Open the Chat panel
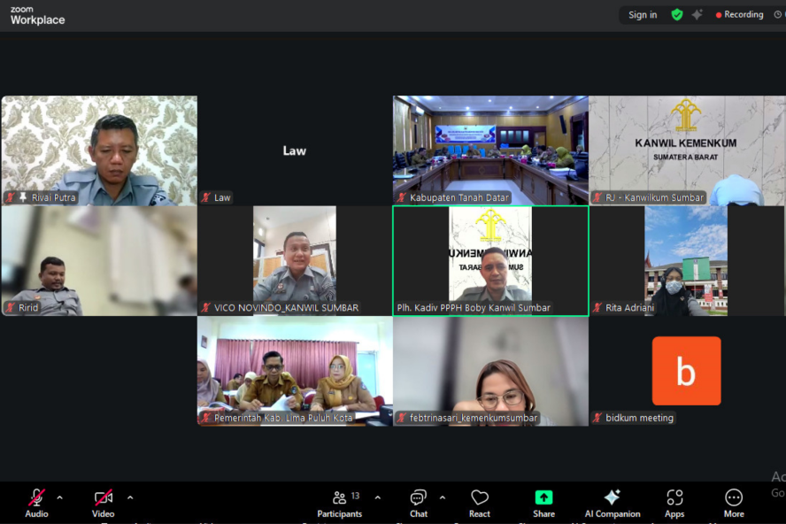 pyautogui.click(x=419, y=503)
